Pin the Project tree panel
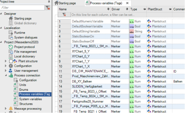 49,2
